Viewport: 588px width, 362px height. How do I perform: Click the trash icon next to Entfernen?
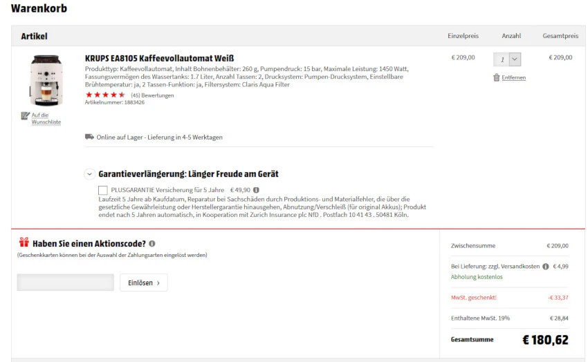(x=496, y=77)
